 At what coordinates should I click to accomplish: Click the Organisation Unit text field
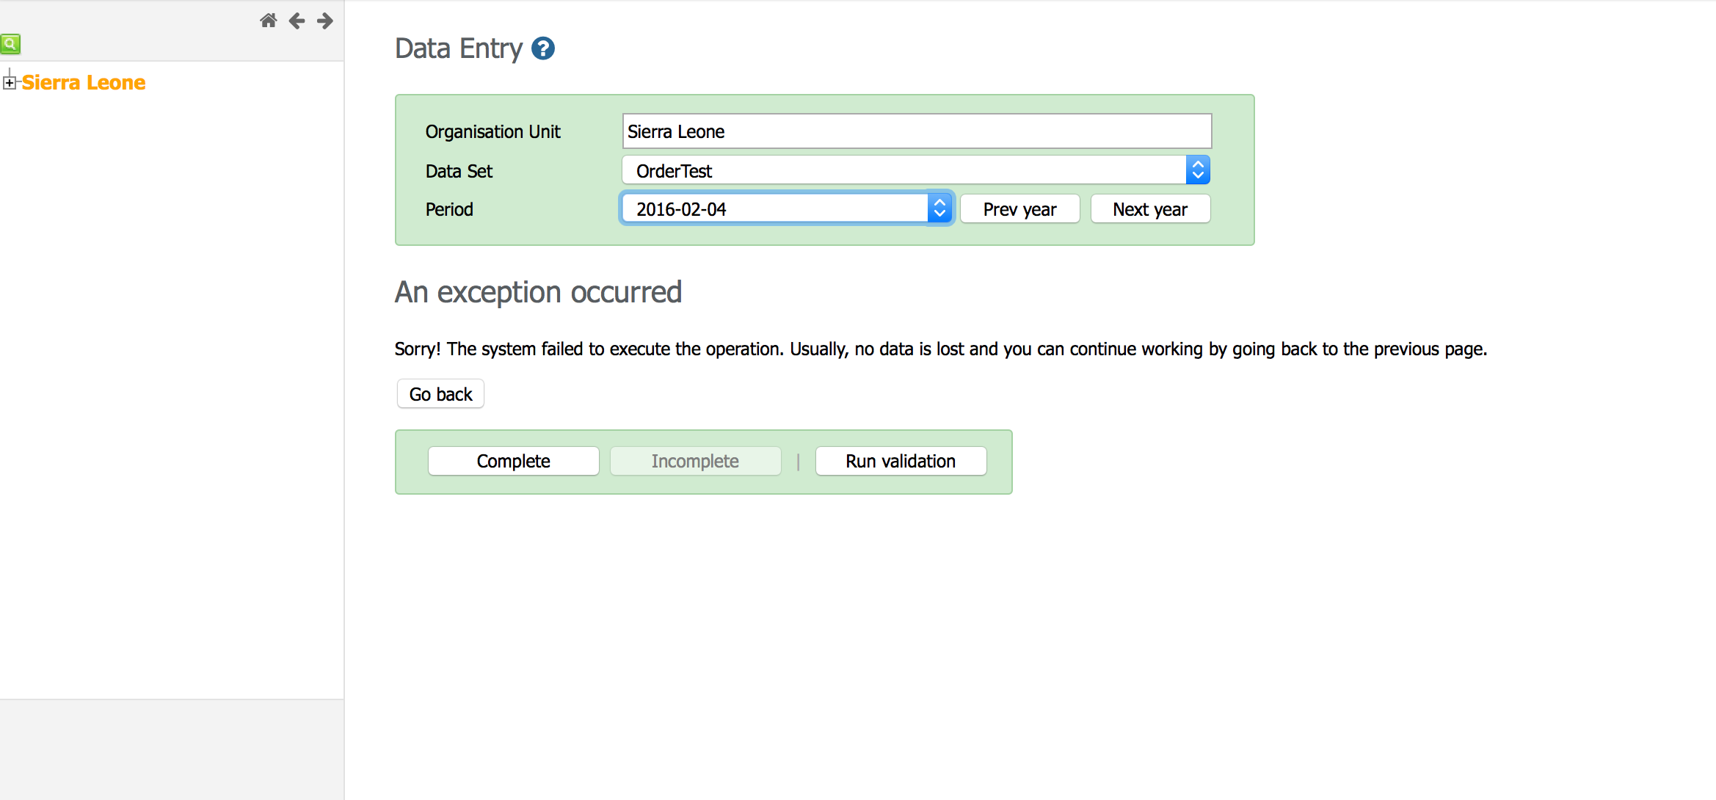[916, 131]
